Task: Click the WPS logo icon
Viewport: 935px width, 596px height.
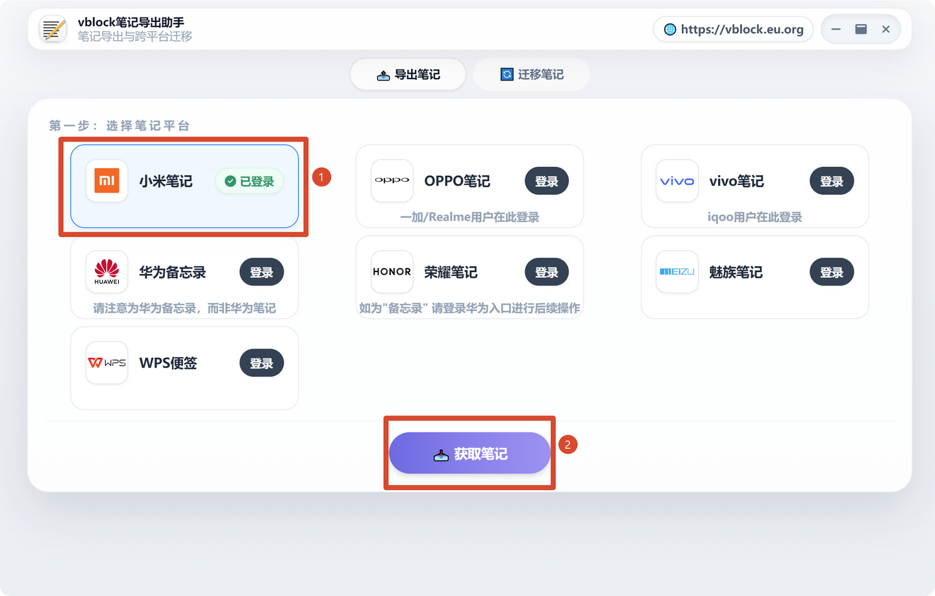Action: pyautogui.click(x=107, y=363)
